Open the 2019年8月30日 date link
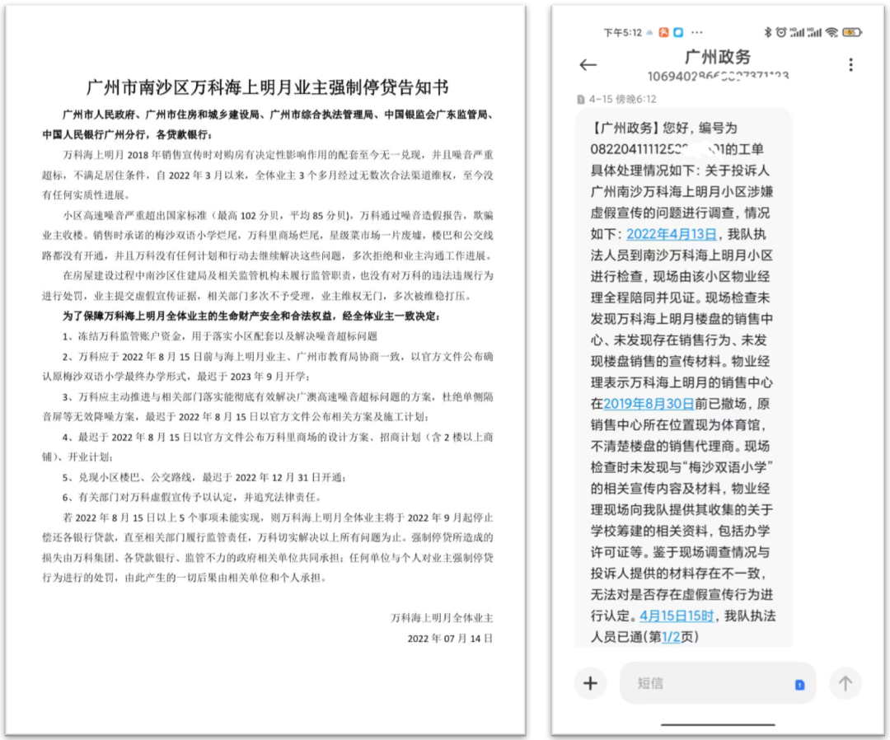 coord(649,404)
